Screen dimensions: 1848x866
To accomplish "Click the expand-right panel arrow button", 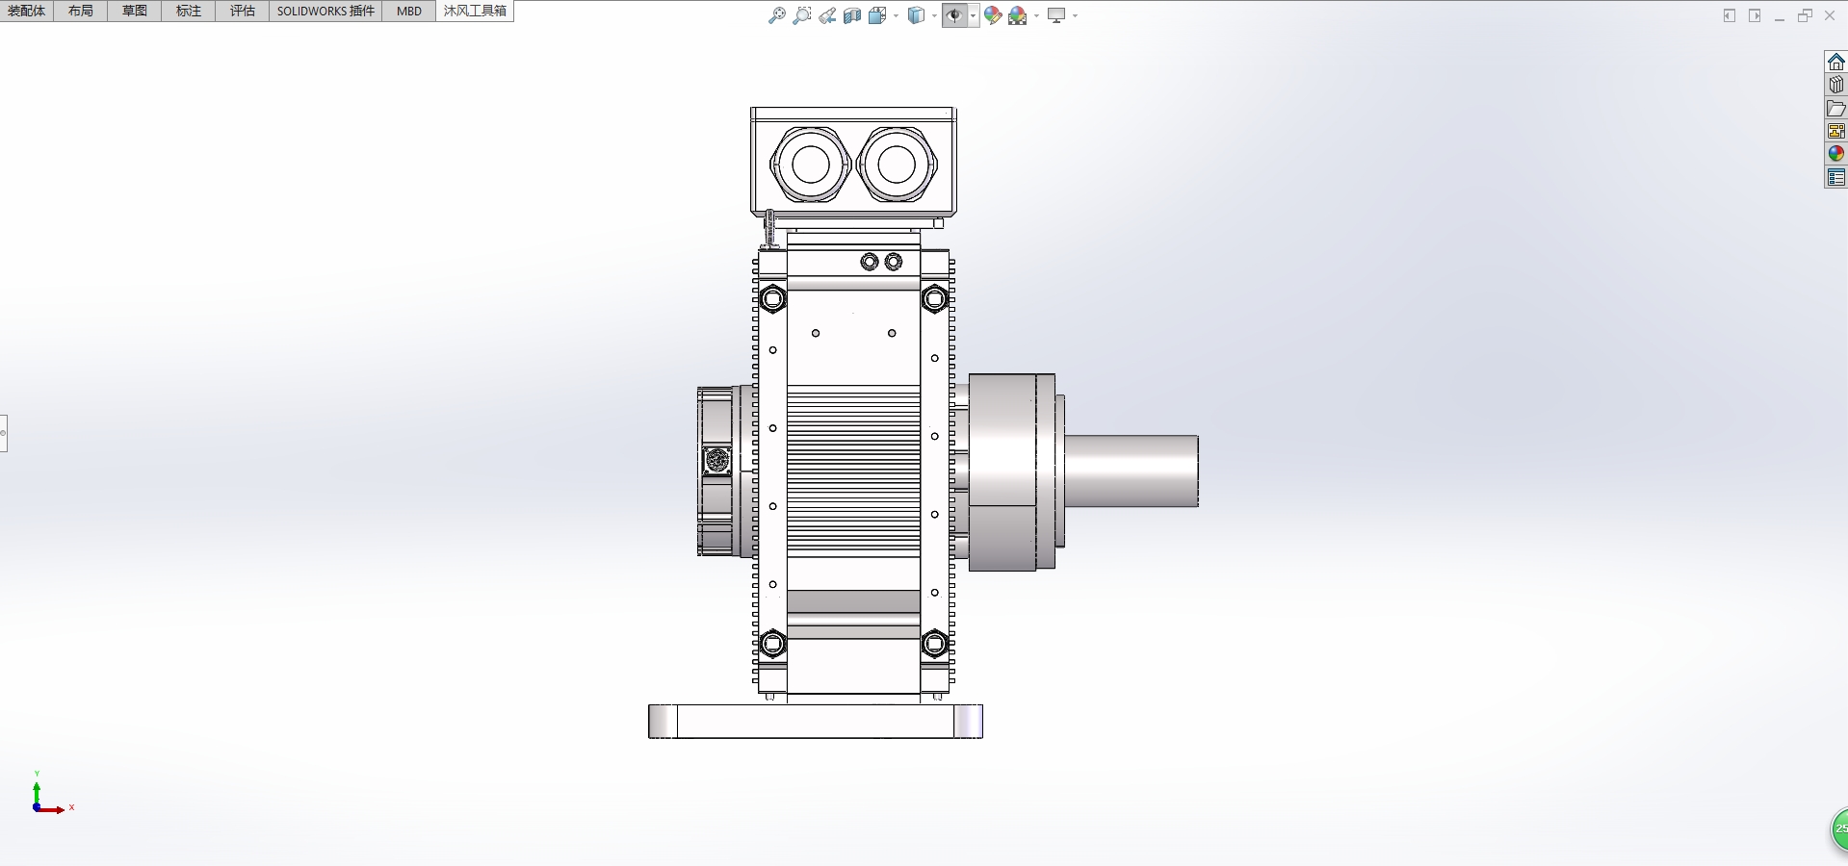I will point(1755,15).
